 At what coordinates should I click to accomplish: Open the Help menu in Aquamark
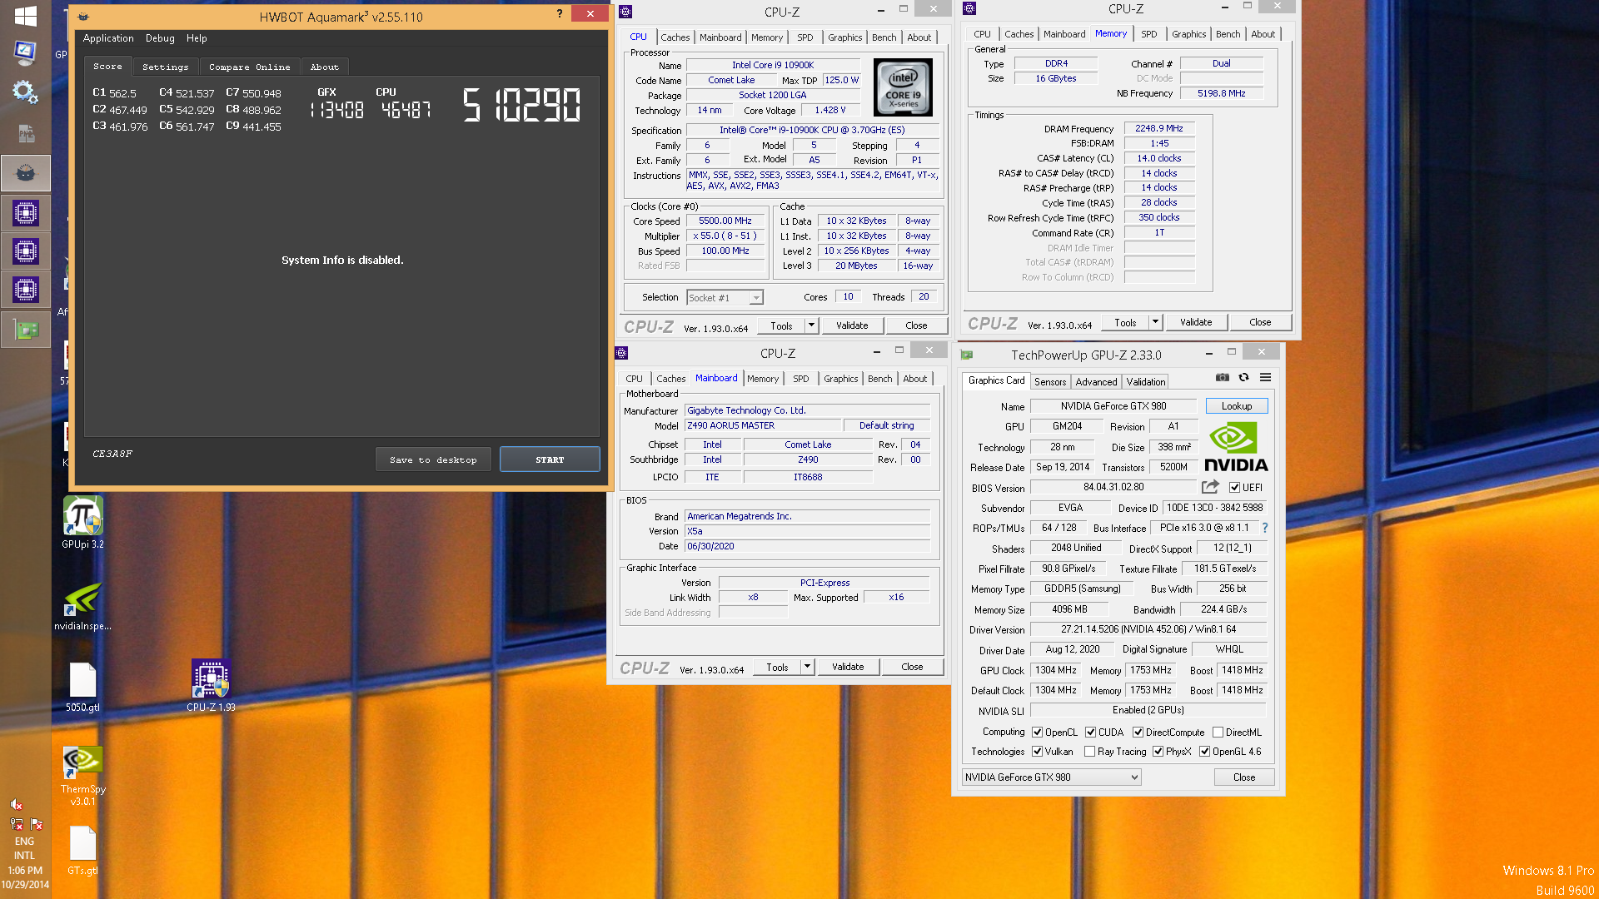click(197, 38)
